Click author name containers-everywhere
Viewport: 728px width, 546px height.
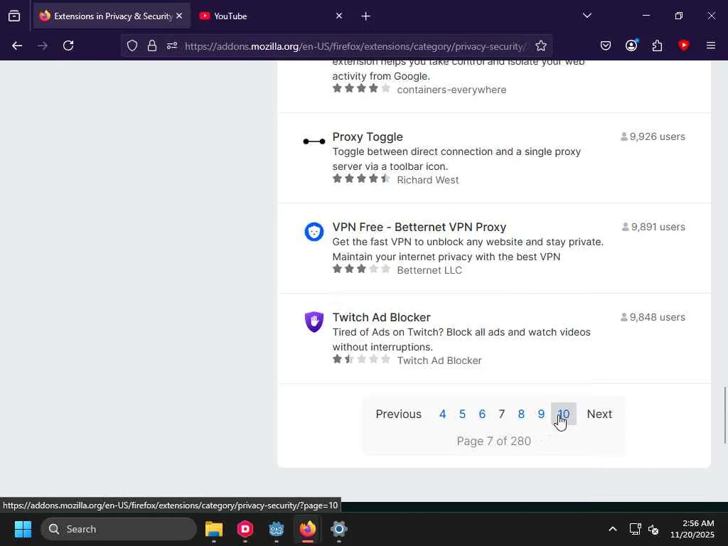click(x=451, y=90)
